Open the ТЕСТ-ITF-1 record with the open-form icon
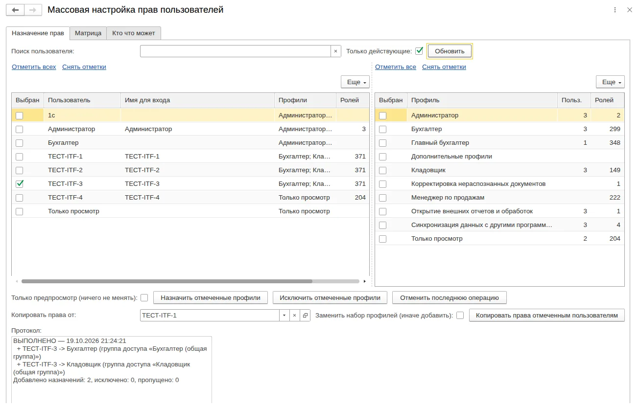The height and width of the screenshot is (409, 640). [x=305, y=316]
